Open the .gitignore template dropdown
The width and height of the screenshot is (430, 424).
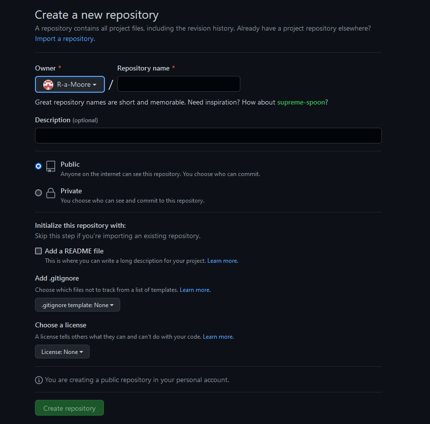pos(77,305)
